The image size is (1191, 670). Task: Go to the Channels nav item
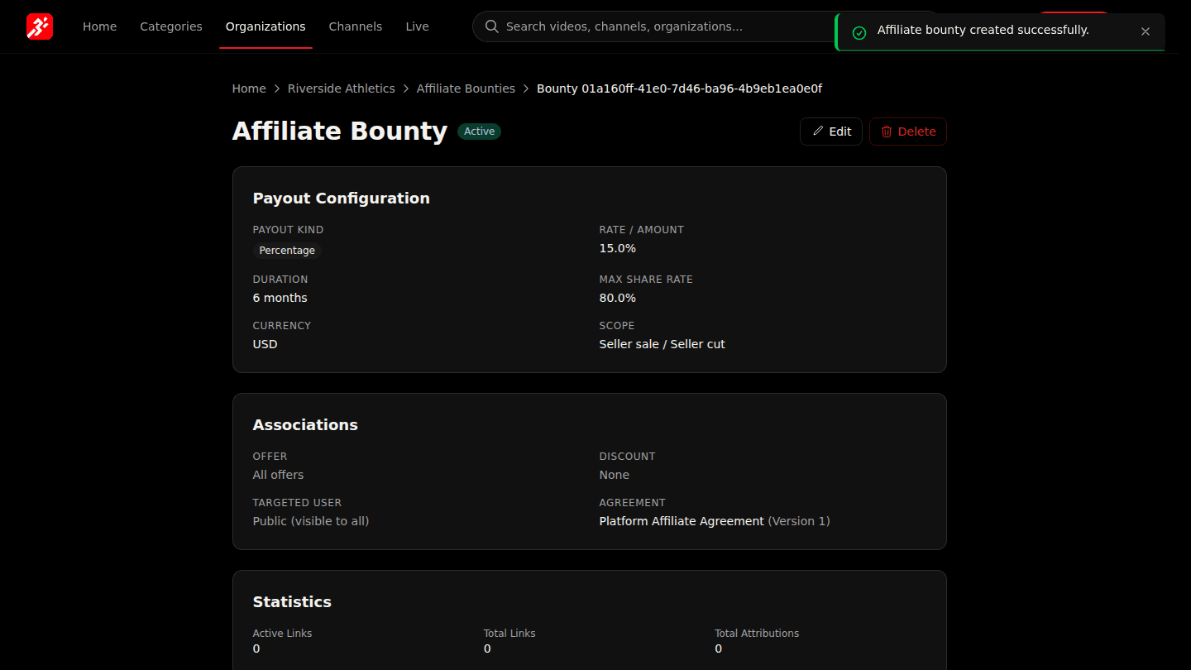click(356, 26)
